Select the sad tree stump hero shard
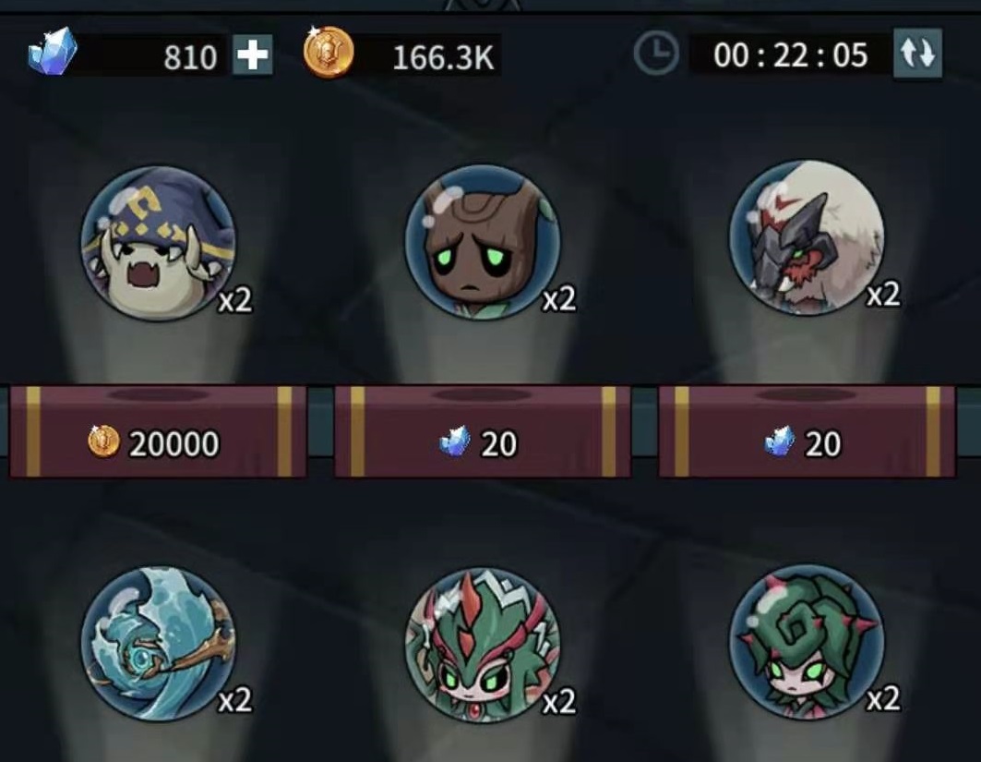981x762 pixels. 483,242
